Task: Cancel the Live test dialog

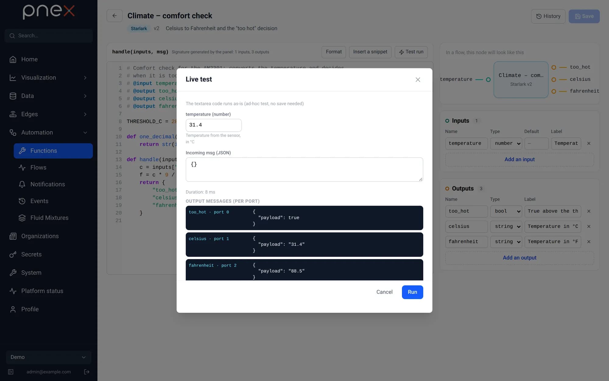Action: coord(384,292)
